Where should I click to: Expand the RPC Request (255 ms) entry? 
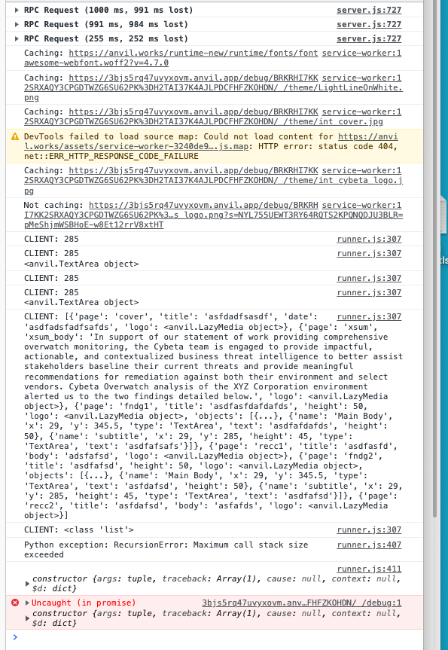[x=17, y=38]
